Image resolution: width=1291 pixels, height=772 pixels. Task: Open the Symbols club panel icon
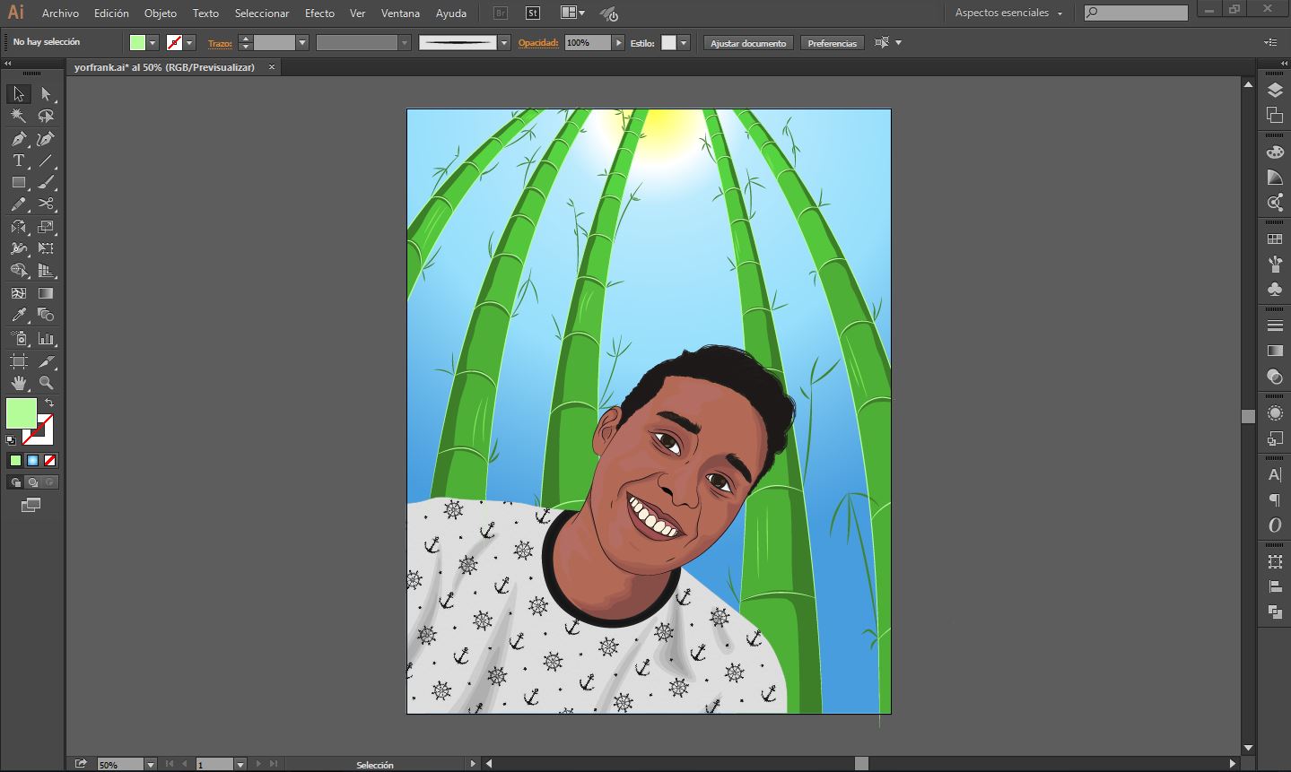pyautogui.click(x=1275, y=289)
